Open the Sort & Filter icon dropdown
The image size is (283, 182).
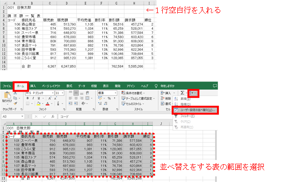pos(193,93)
